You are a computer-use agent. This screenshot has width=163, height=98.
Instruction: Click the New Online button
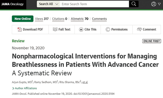pyautogui.click(x=23, y=19)
